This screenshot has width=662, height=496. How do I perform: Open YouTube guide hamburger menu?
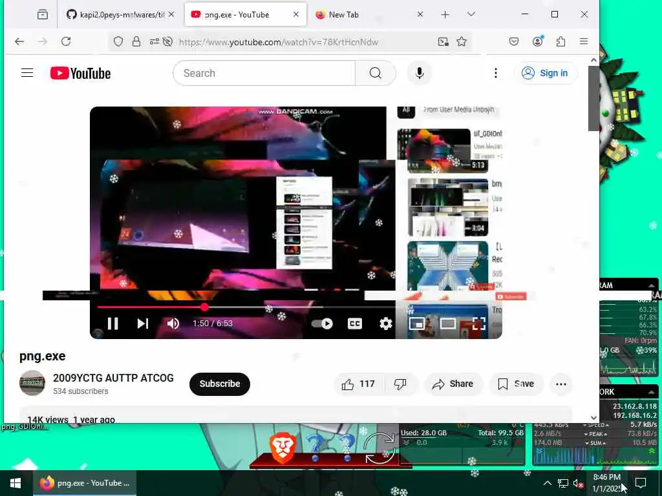pyautogui.click(x=27, y=73)
